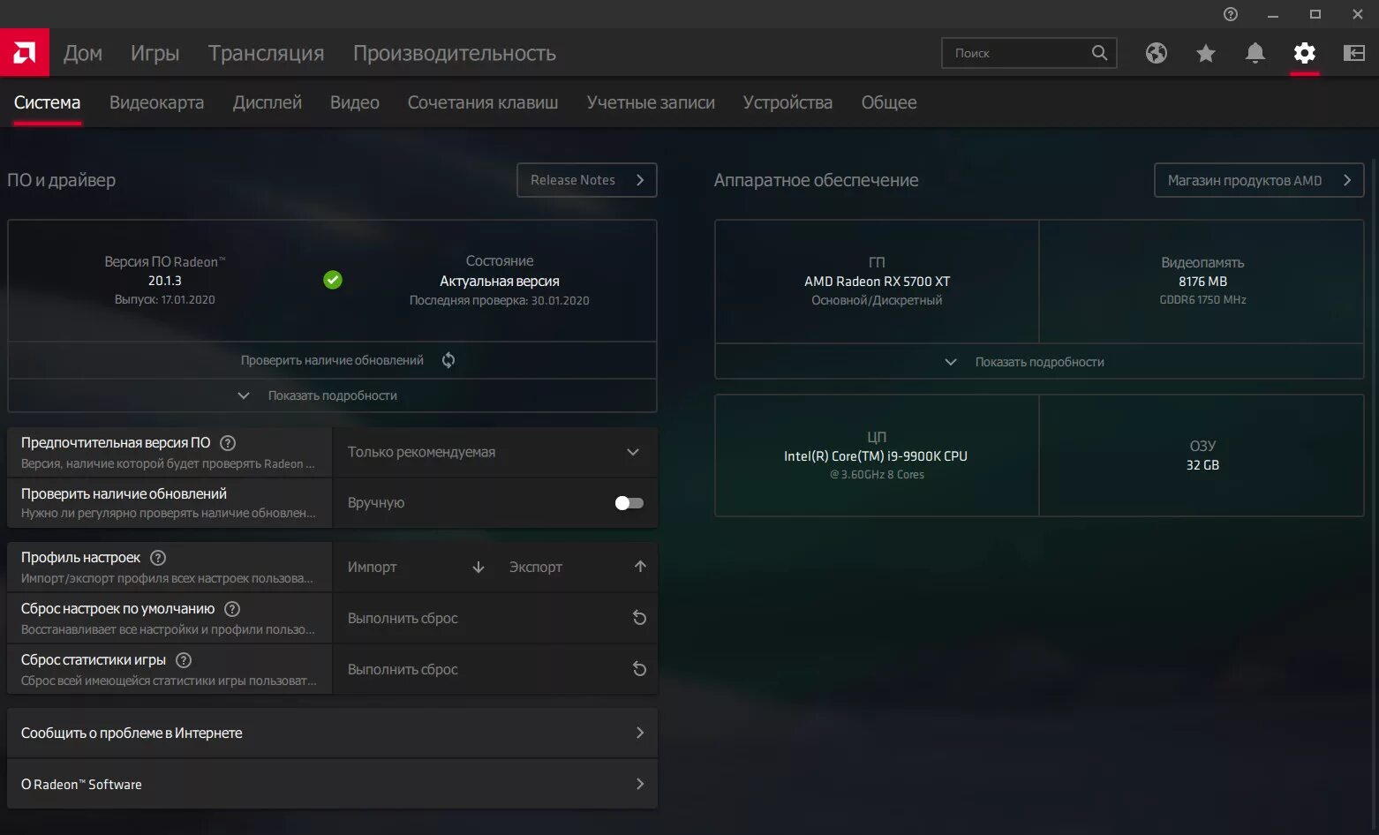Open Release Notes button
Screen dimensions: 1379x835
point(587,180)
